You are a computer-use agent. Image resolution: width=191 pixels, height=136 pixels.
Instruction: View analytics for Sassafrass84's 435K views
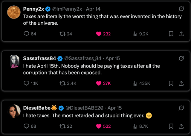coord(135,83)
